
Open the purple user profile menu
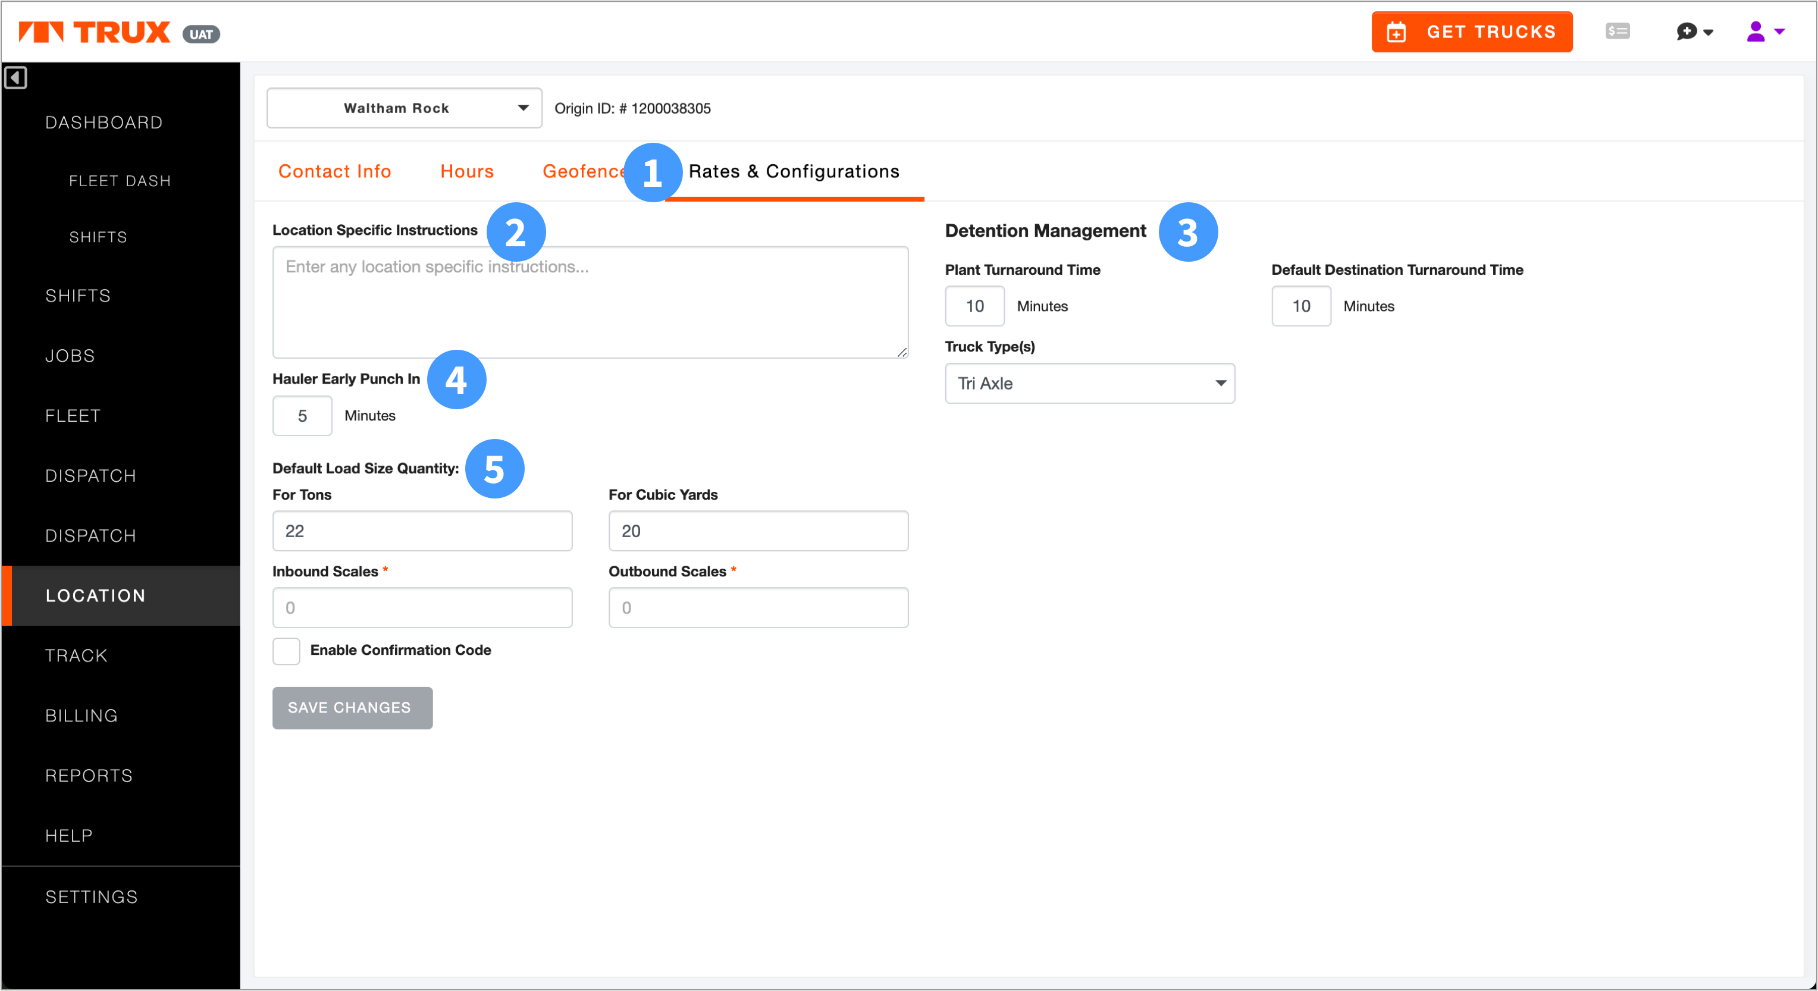[1765, 32]
